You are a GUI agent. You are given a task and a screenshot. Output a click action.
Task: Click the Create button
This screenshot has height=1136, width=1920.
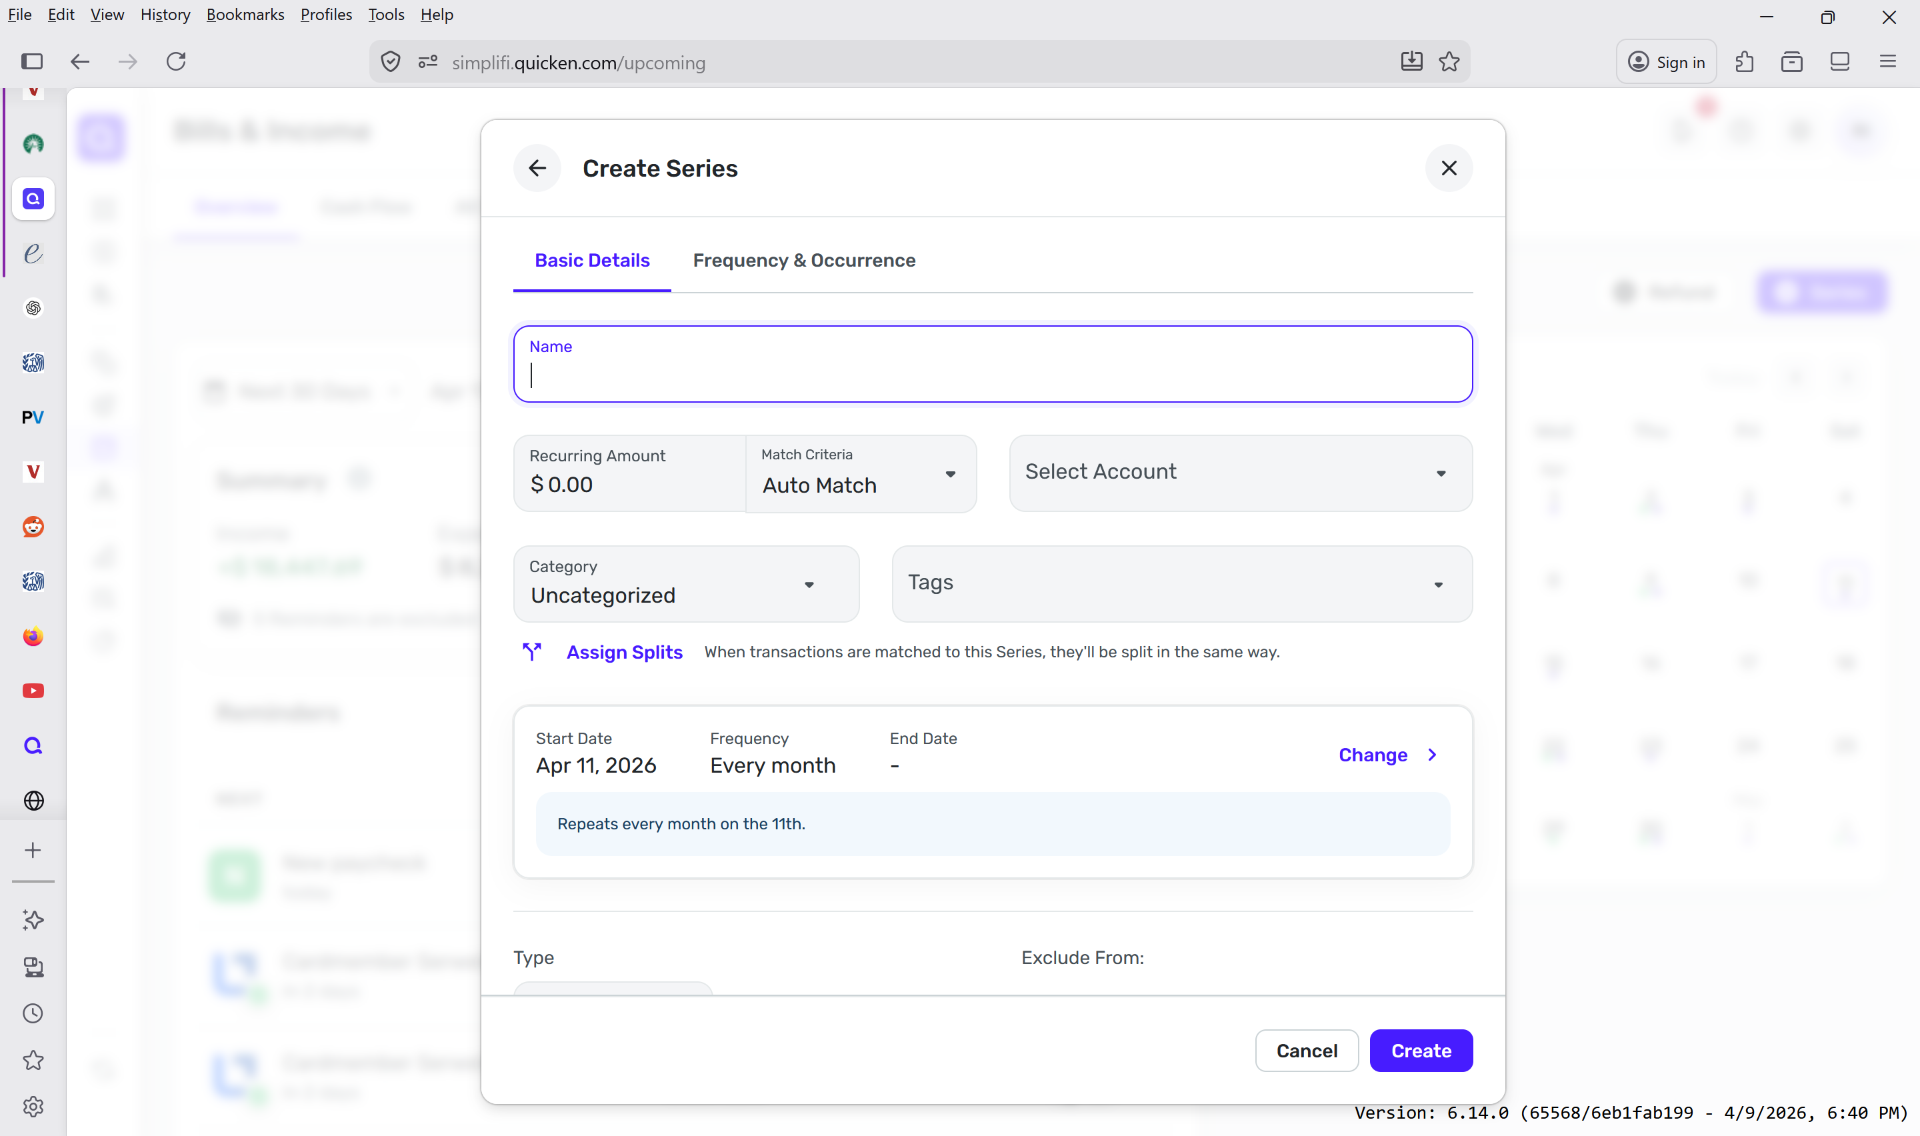[1420, 1050]
